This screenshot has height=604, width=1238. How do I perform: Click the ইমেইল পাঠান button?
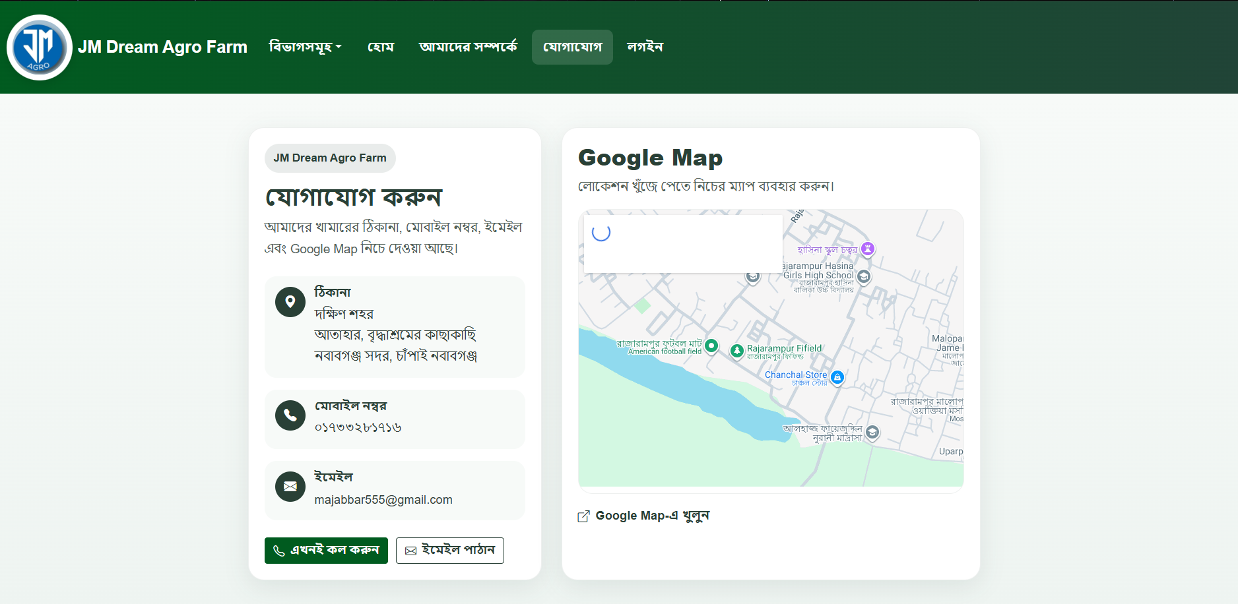[450, 551]
